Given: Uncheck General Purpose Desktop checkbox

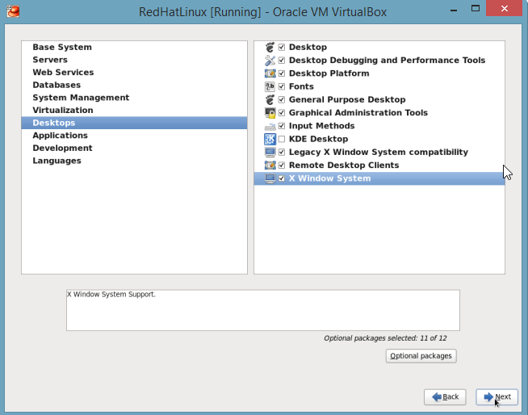Looking at the screenshot, I should point(282,99).
